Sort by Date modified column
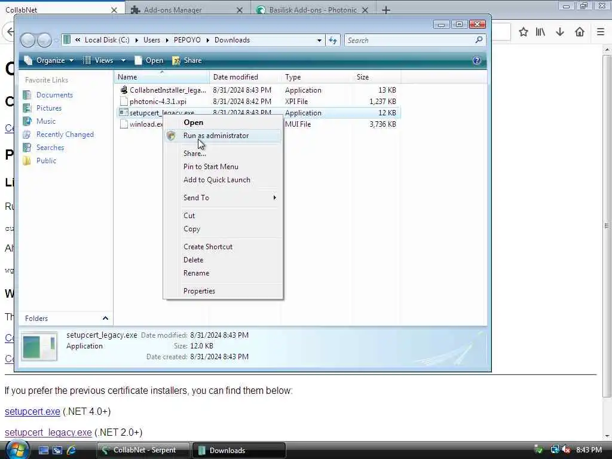Image resolution: width=612 pixels, height=459 pixels. tap(244, 77)
